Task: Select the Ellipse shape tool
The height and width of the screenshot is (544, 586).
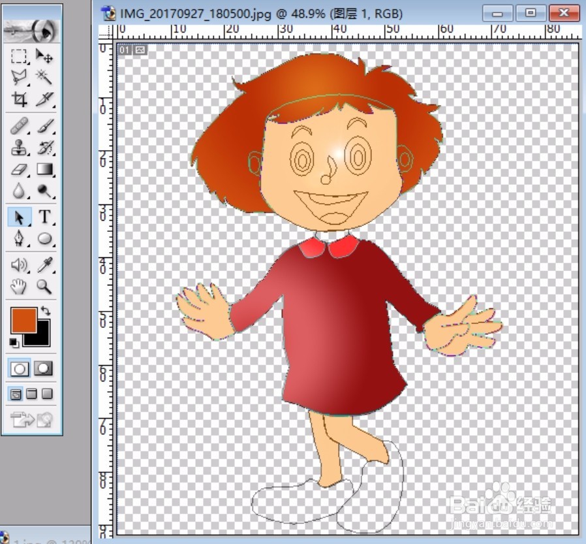Action: pyautogui.click(x=44, y=238)
